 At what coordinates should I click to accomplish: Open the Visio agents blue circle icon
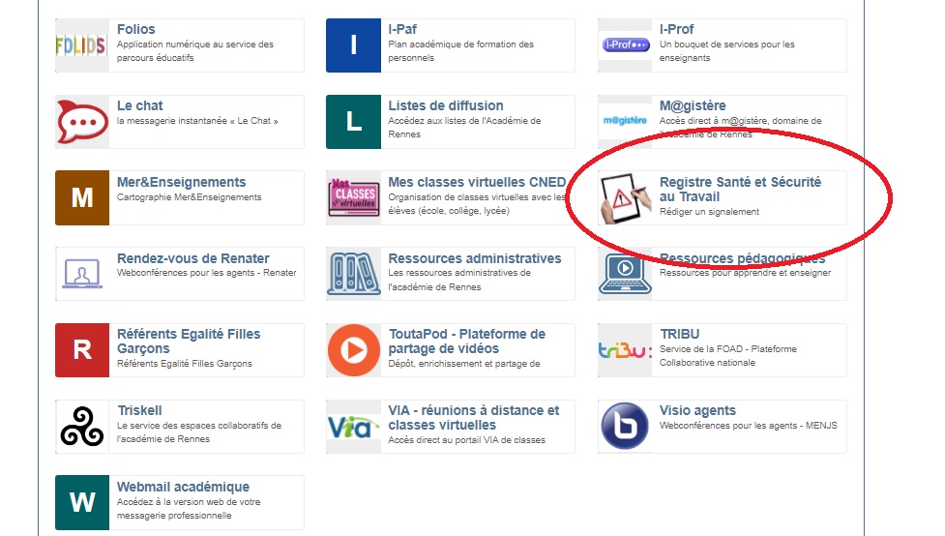click(x=625, y=427)
